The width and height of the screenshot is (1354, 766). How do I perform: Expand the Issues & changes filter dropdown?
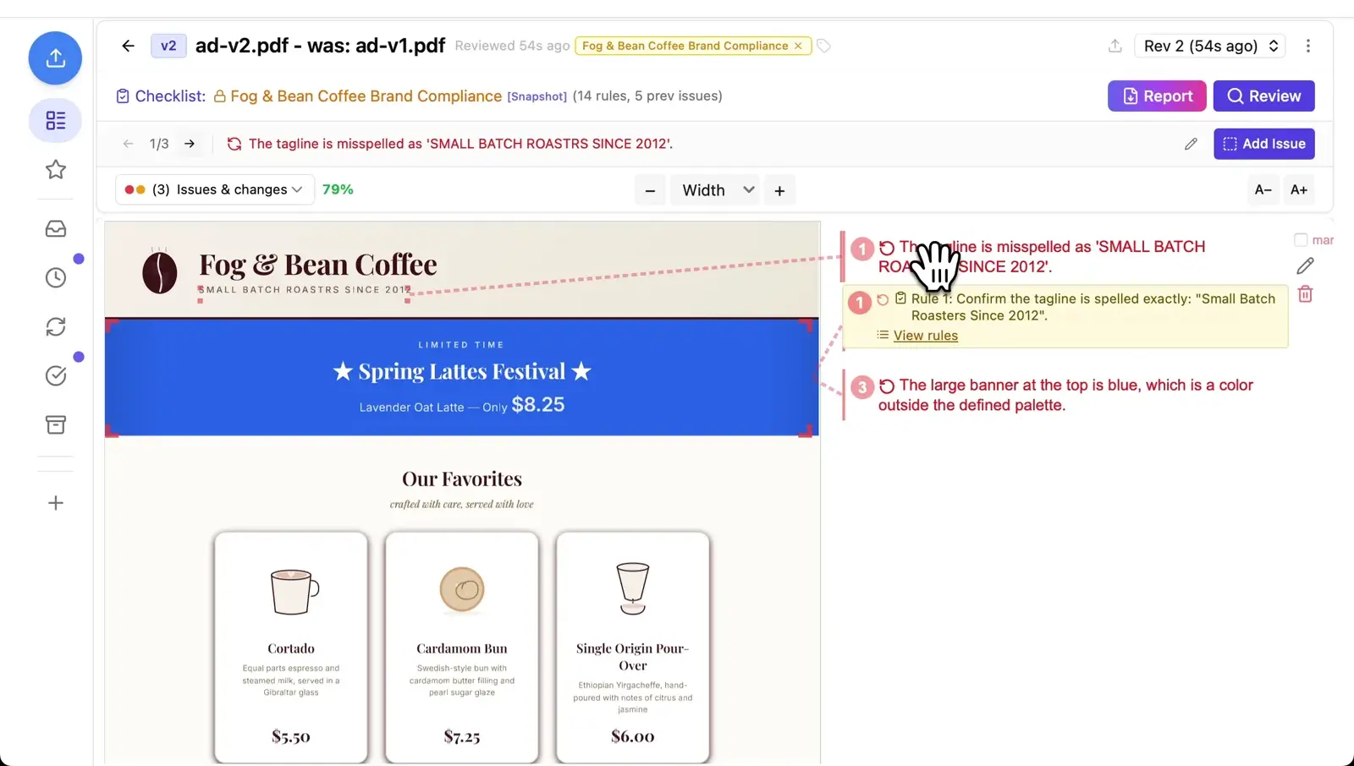click(x=214, y=189)
